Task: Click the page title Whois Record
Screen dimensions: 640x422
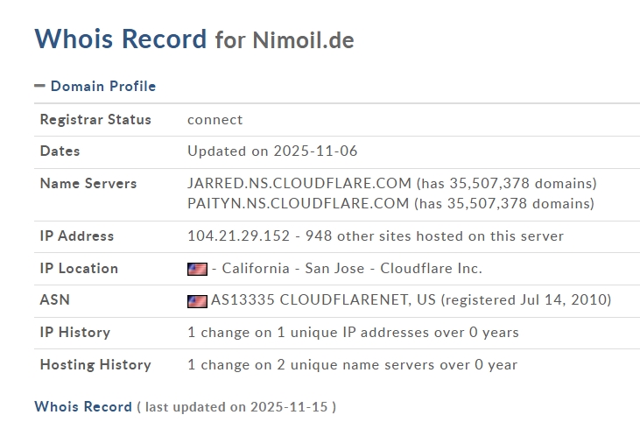Action: tap(120, 39)
